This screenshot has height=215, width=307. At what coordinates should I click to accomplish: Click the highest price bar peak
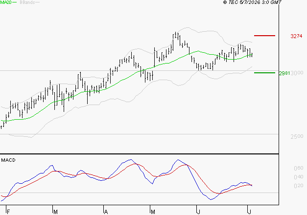coord(176,33)
